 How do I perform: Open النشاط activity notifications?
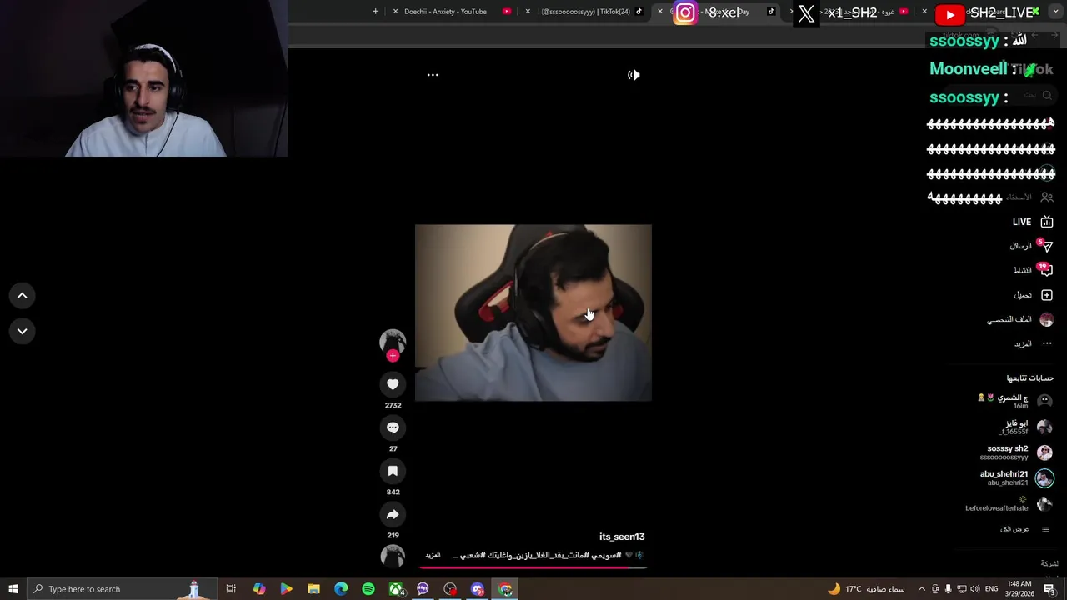tap(1033, 270)
